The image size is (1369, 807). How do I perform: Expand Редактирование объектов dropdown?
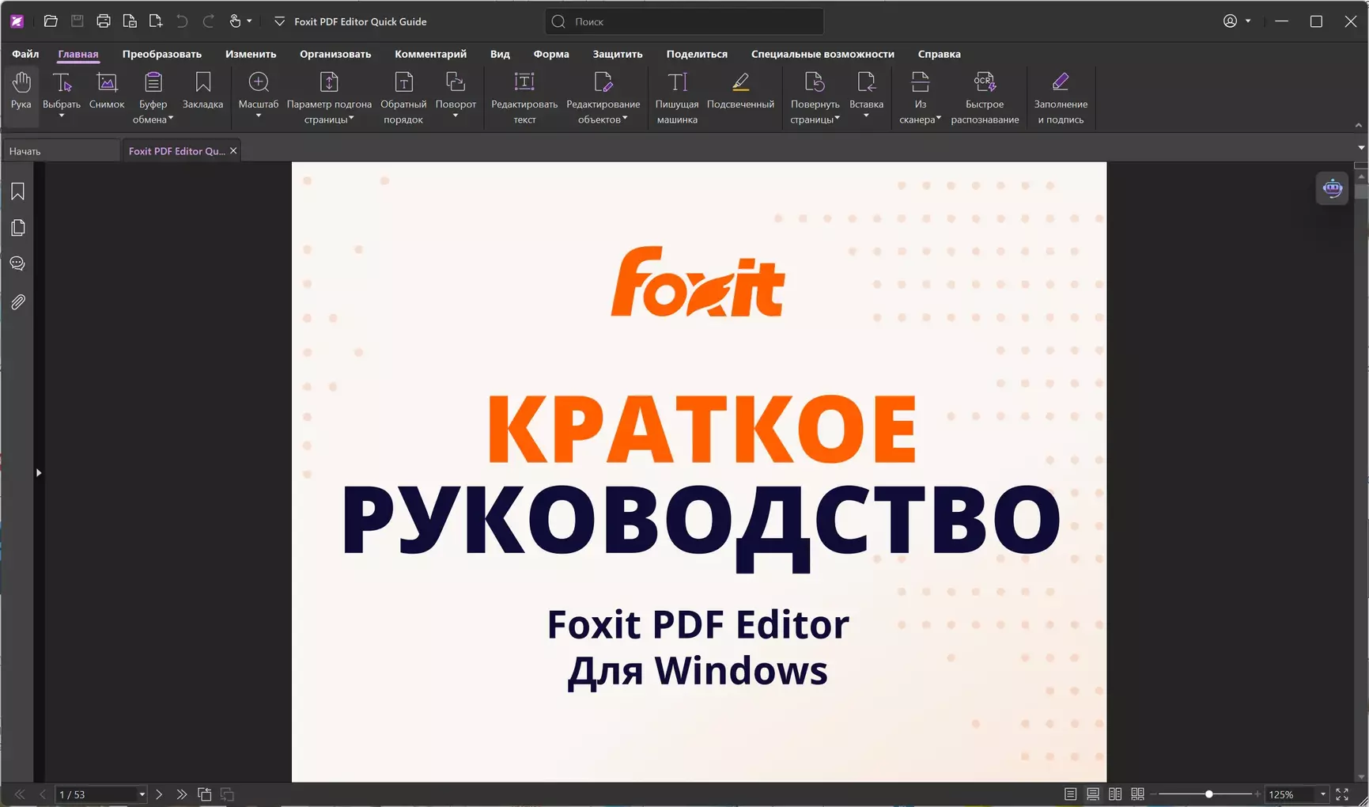click(625, 119)
